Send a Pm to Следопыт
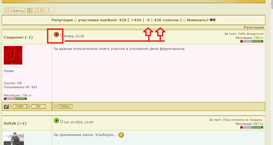This screenshot has height=145, width=273. pyautogui.click(x=37, y=106)
